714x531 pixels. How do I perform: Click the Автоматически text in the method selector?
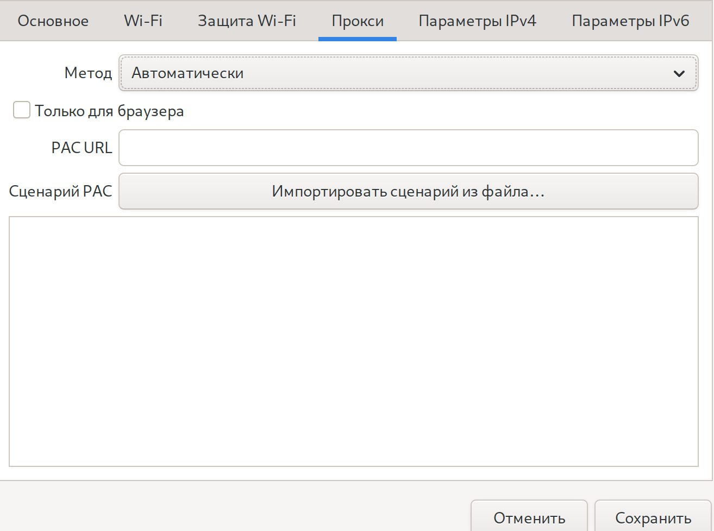click(187, 73)
